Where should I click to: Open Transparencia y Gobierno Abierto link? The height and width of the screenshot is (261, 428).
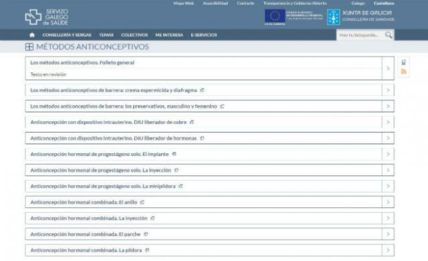click(295, 3)
